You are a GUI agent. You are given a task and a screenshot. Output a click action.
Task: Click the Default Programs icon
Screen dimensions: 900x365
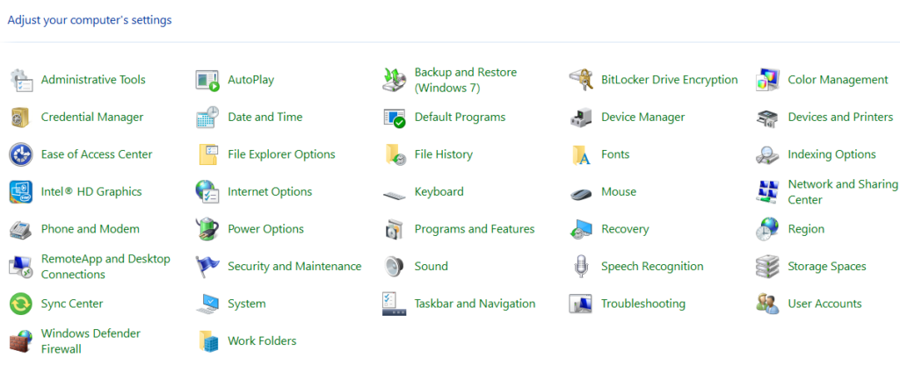395,118
